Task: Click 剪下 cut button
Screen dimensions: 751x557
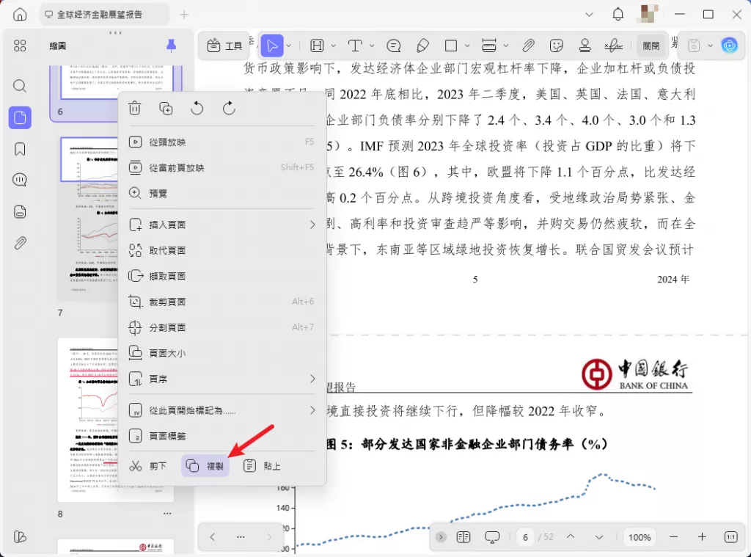Action: point(148,466)
